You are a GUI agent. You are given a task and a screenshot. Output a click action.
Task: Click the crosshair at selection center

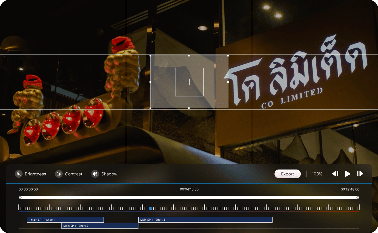[189, 82]
